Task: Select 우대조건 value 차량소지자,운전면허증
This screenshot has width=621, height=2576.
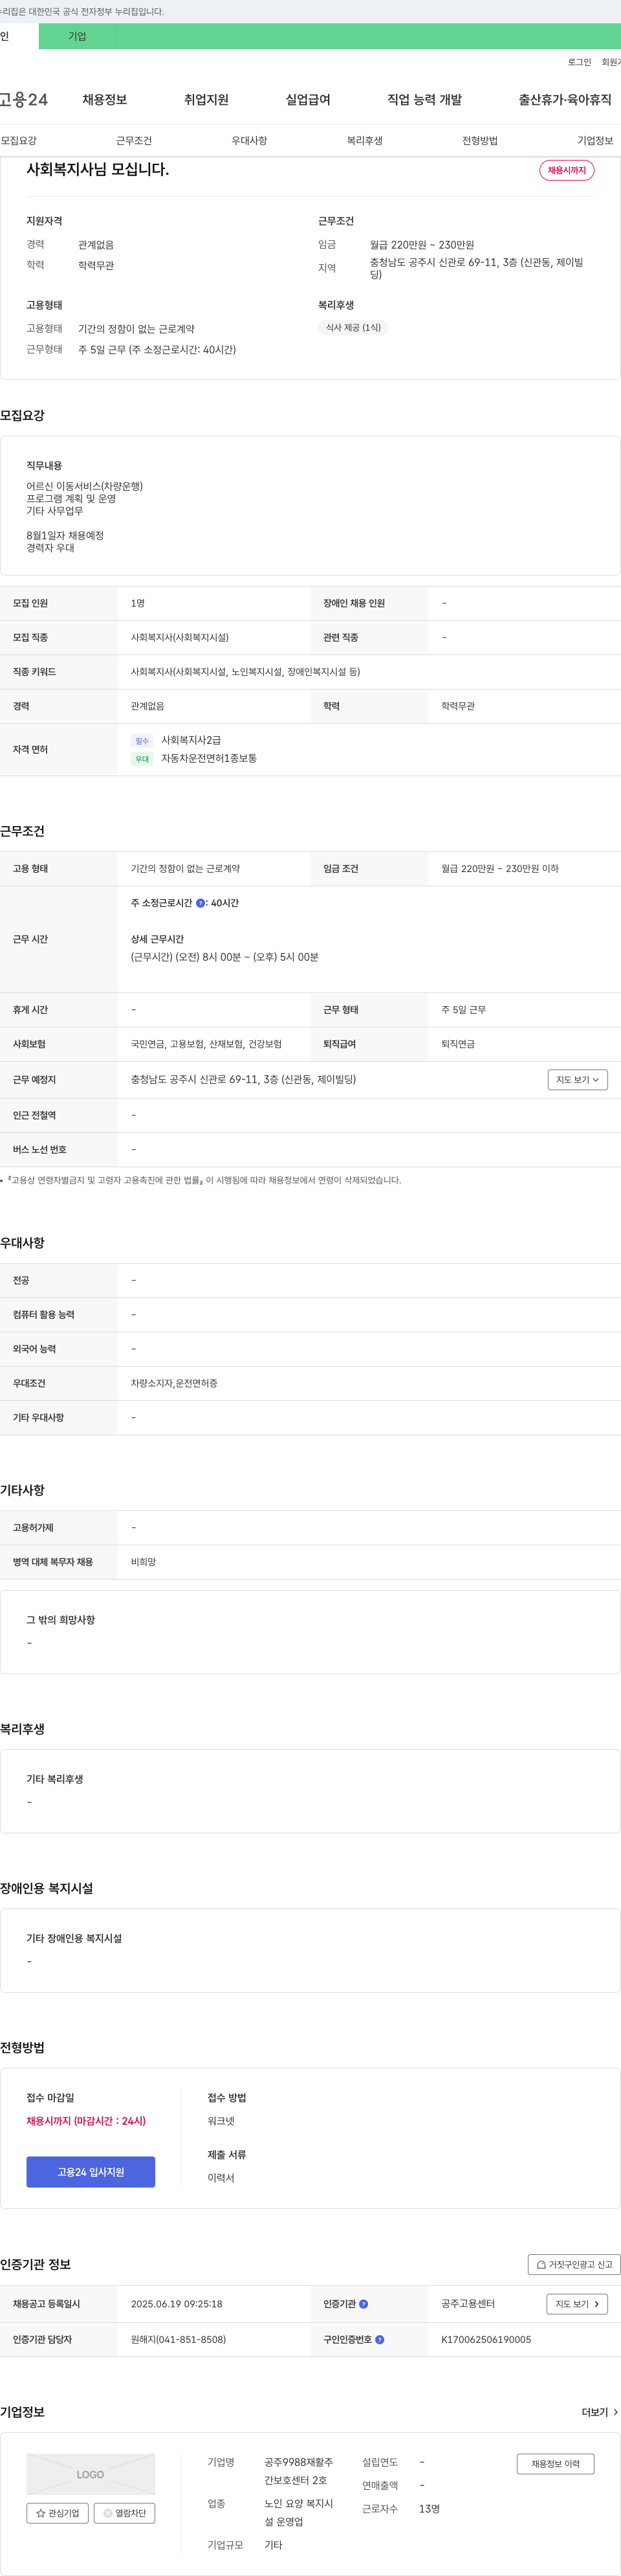Action: pos(174,1384)
